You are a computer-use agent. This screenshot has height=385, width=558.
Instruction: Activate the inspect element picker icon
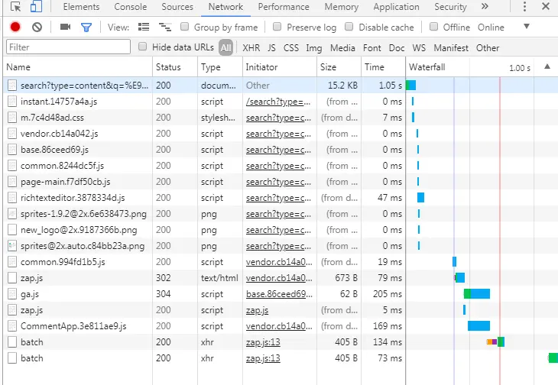coord(15,6)
